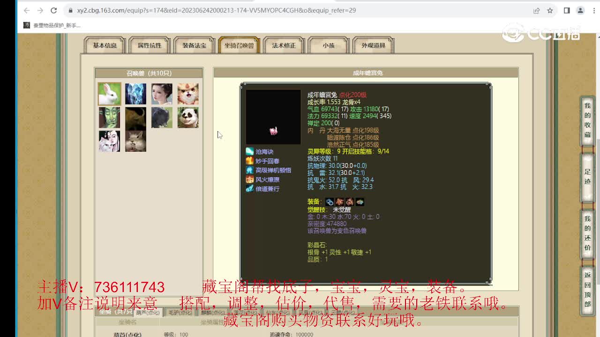
Task: Switch to the 毛驴(点化) mount tab
Action: (180, 313)
